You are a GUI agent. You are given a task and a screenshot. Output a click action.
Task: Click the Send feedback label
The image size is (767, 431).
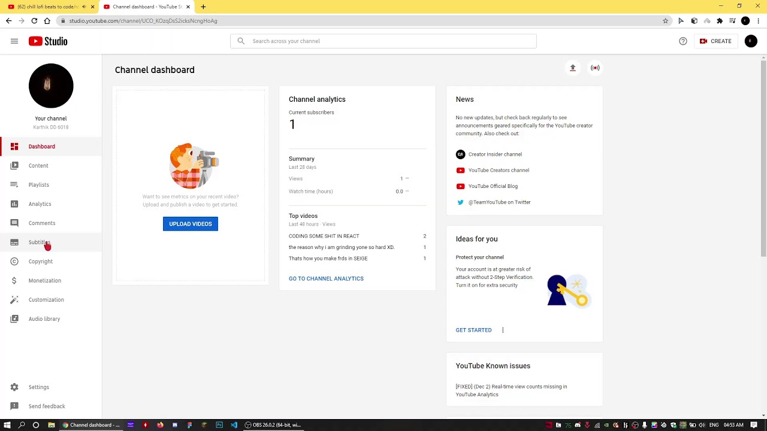47,406
